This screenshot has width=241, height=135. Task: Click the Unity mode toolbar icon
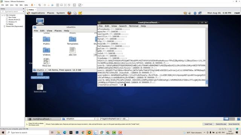click(69, 5)
